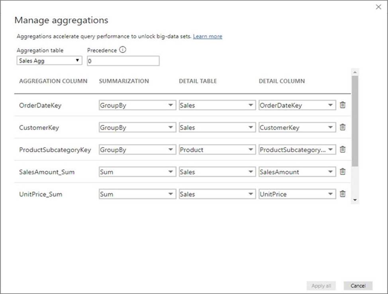Delete the OrderDateKey aggregation row

(343, 105)
